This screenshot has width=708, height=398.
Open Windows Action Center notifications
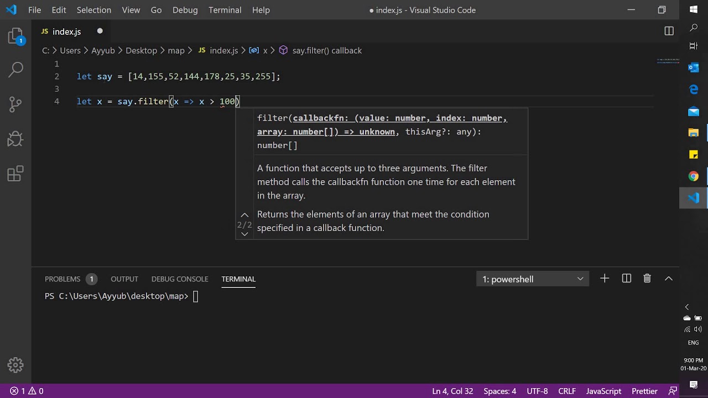pyautogui.click(x=694, y=384)
